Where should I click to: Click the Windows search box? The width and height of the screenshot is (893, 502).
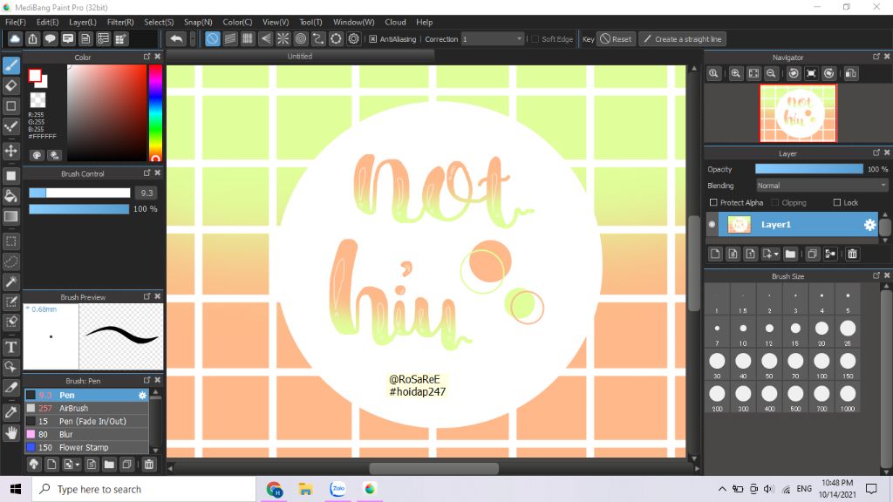144,489
